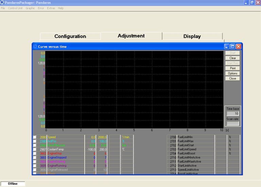
Task: Check the EngineReleased row checkbox
Action: click(34, 170)
